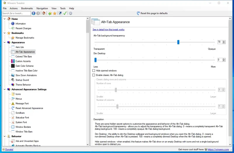Open the View menu

tap(54, 8)
